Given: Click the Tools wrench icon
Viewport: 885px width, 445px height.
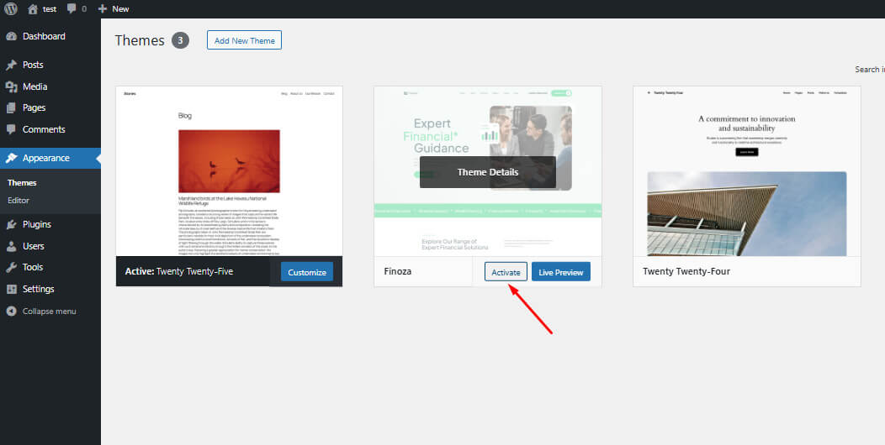Looking at the screenshot, I should [x=11, y=267].
